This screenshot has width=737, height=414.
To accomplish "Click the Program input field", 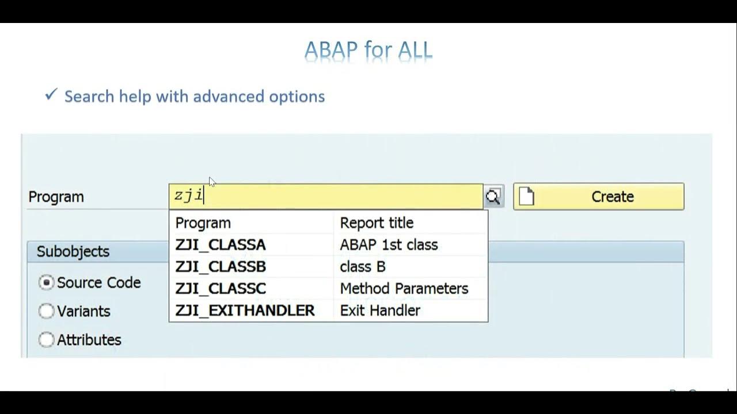I will point(326,197).
